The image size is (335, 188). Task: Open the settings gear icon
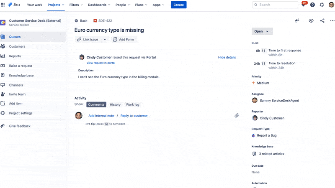322,5
